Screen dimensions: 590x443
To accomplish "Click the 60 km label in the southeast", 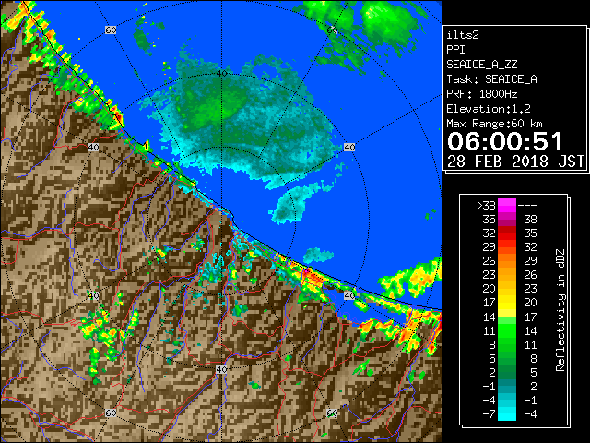I will pyautogui.click(x=332, y=413).
